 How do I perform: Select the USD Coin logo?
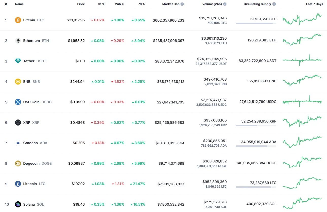18,102
